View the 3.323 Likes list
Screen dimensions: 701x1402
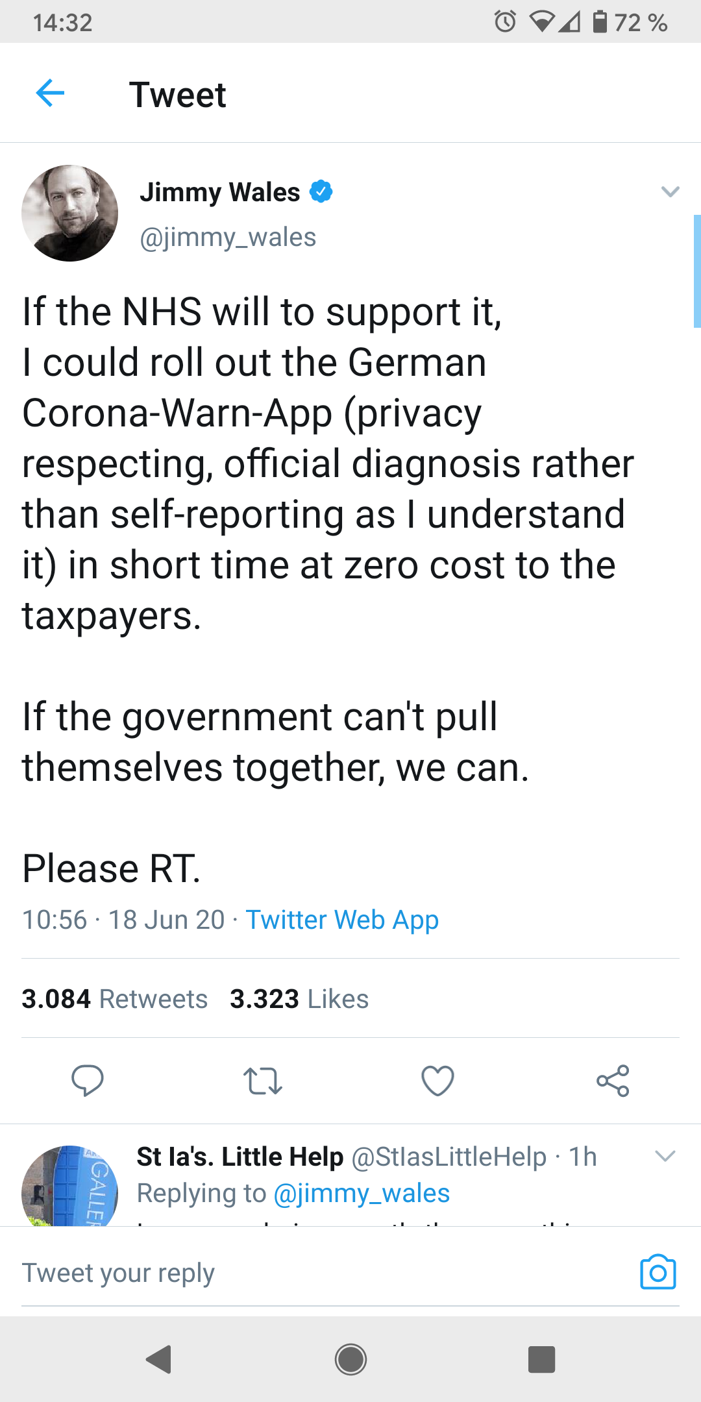click(299, 999)
